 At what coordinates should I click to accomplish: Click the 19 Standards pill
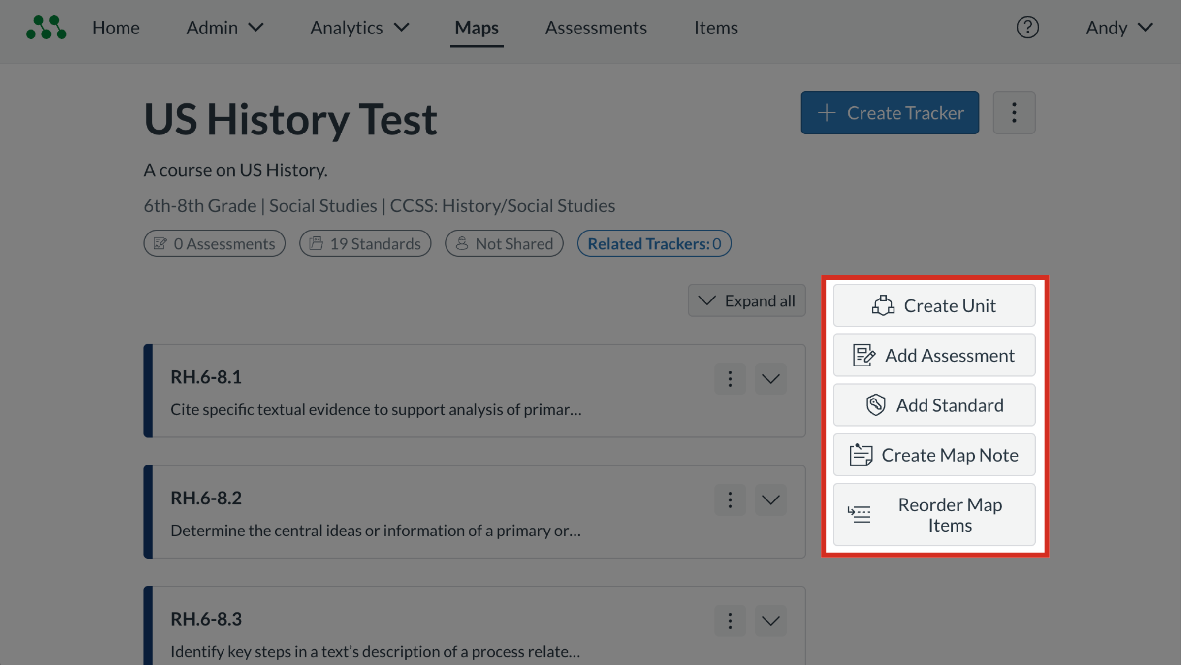365,243
